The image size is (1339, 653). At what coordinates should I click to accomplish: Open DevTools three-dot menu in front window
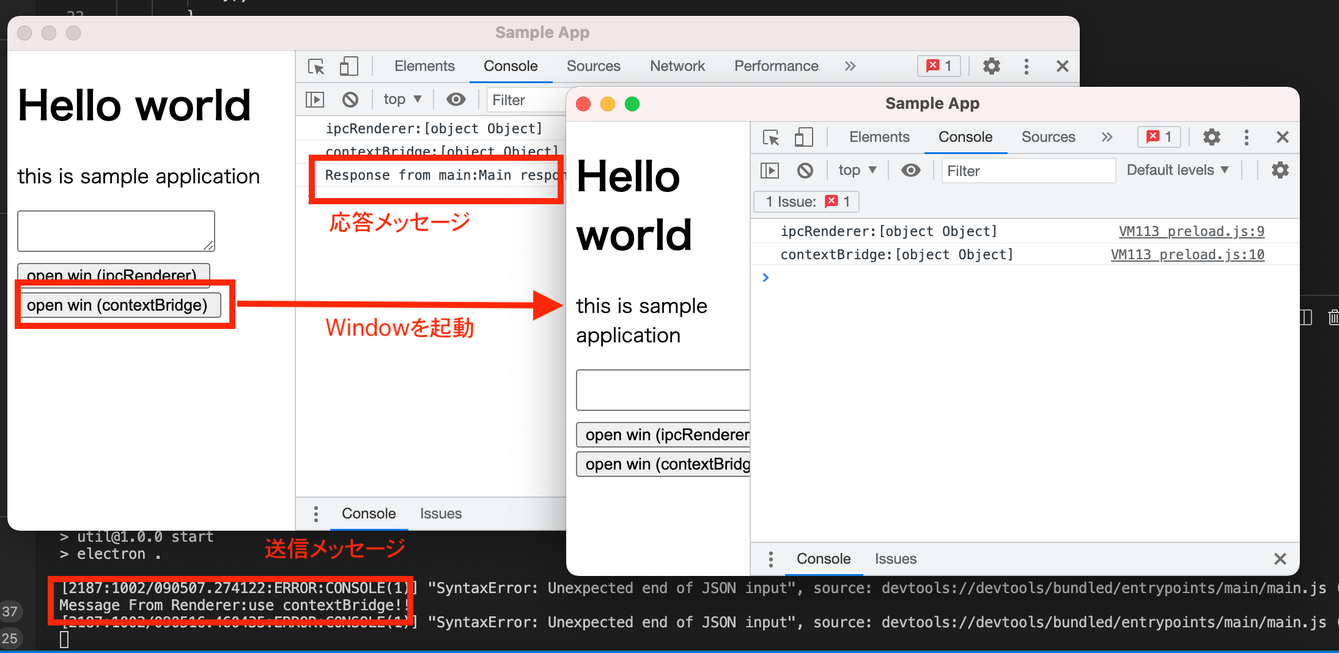tap(1246, 137)
